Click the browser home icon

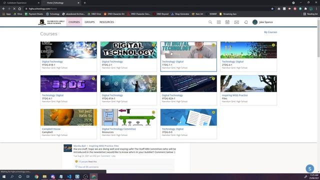click(x=19, y=9)
